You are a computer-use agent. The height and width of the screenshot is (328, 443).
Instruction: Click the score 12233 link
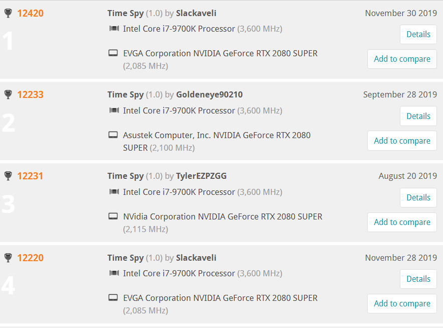pyautogui.click(x=30, y=94)
